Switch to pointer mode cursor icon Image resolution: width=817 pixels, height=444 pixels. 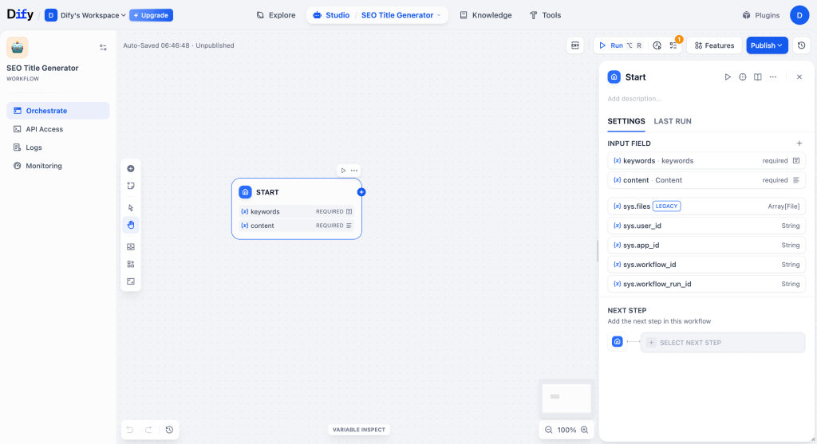tap(131, 208)
